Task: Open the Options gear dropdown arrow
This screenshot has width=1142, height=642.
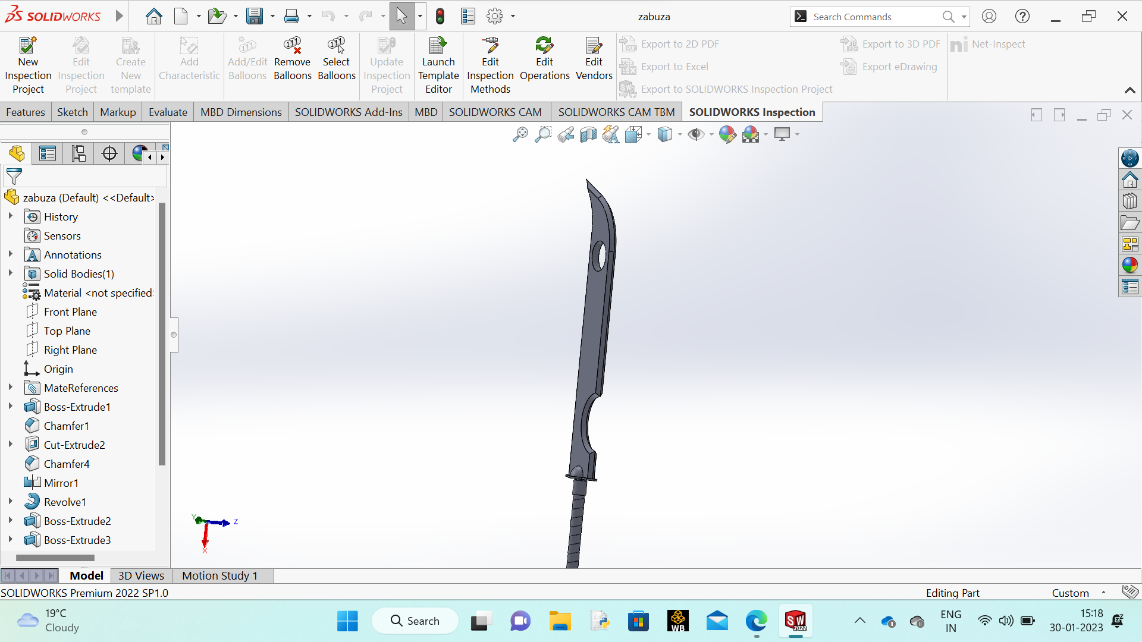Action: (513, 16)
